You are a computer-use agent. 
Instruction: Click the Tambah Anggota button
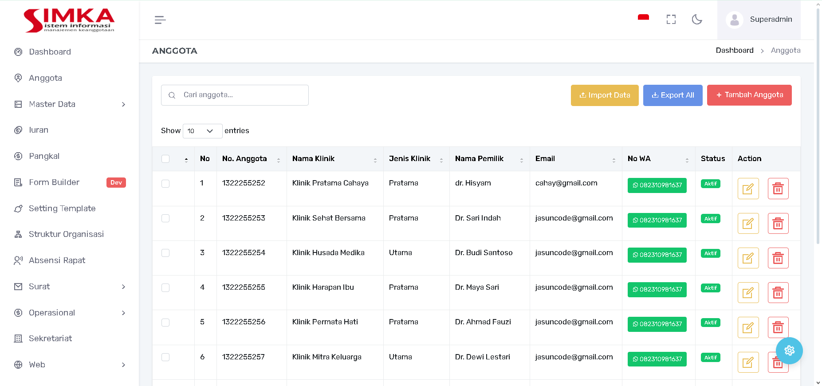[x=749, y=95]
